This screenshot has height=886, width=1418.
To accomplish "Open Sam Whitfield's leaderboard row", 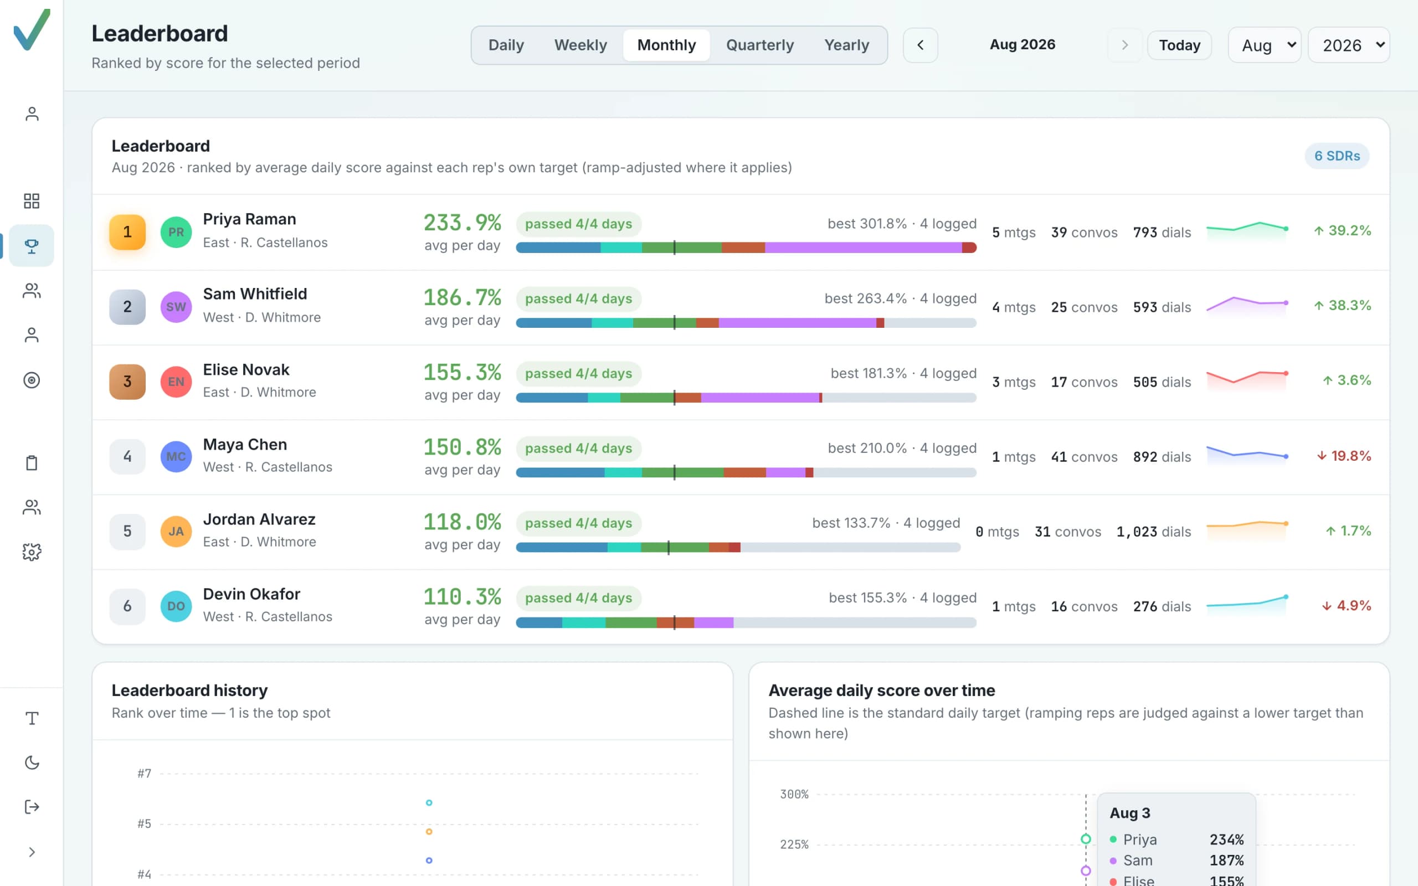I will click(x=741, y=307).
